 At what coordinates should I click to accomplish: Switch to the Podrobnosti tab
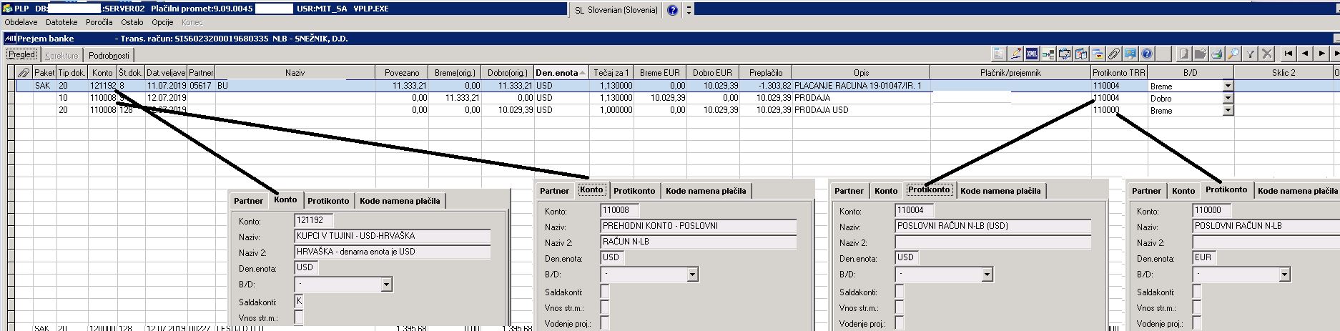click(x=109, y=55)
